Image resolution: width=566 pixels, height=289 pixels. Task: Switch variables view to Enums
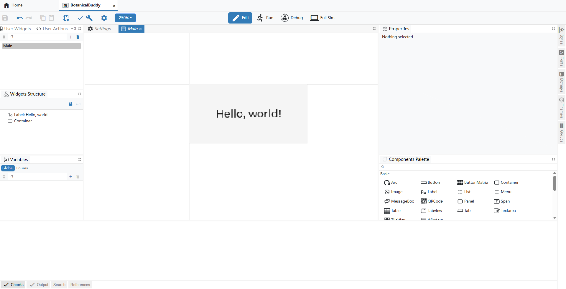point(22,168)
